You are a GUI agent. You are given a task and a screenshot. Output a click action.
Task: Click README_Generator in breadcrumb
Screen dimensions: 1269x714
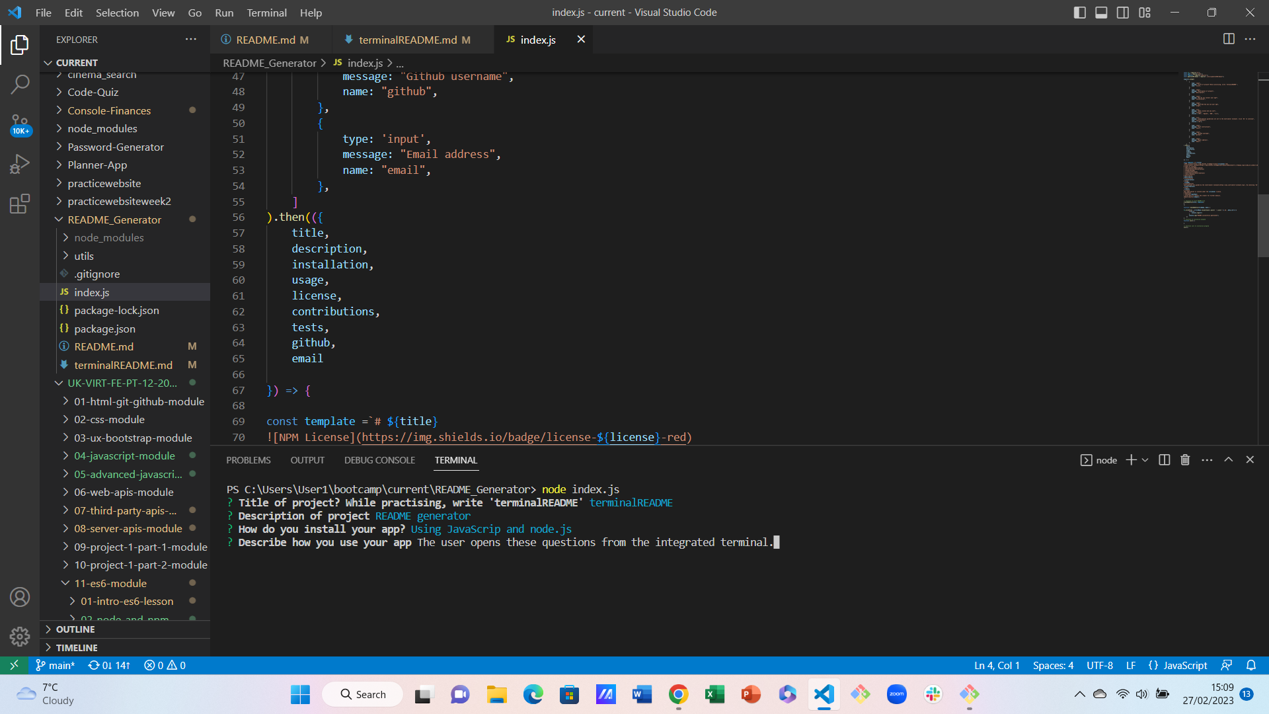(270, 63)
